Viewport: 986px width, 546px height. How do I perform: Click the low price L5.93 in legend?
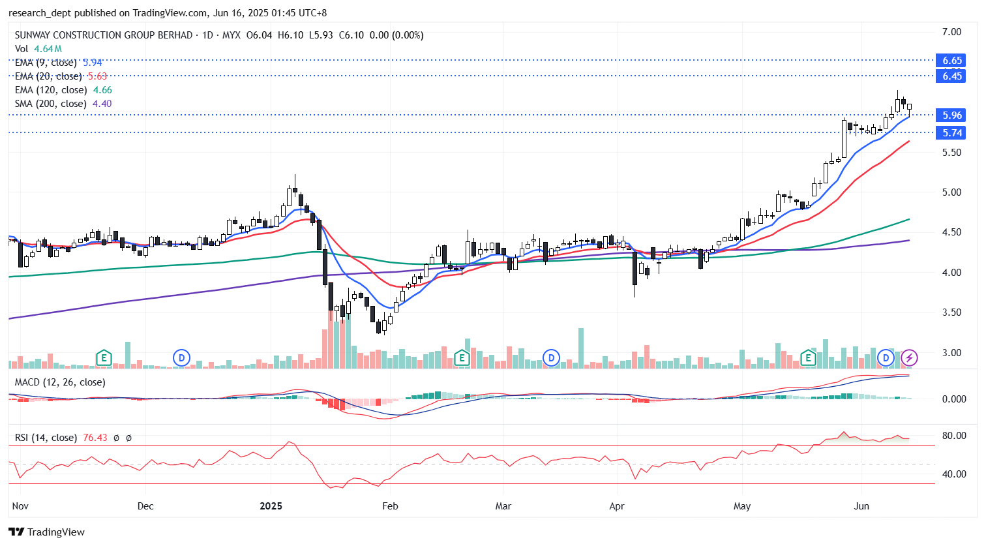(321, 35)
